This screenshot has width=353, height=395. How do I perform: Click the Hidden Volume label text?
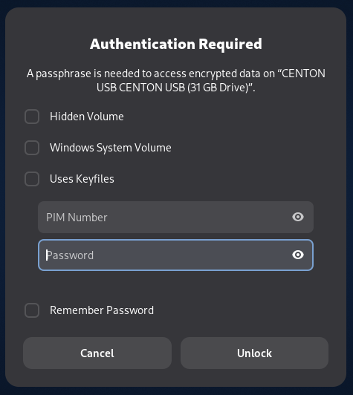click(87, 117)
